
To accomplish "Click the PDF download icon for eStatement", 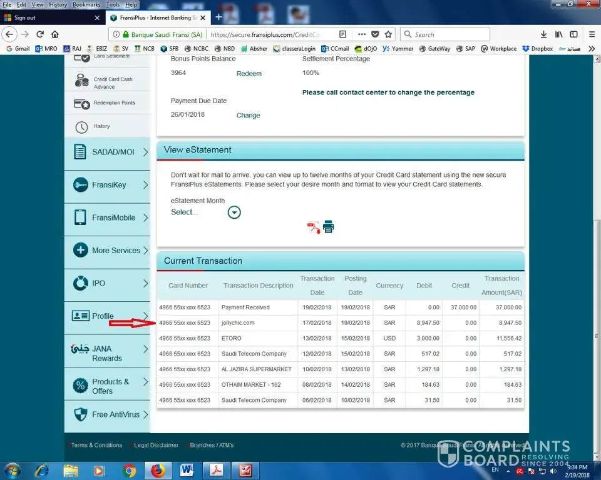I will coord(313,227).
